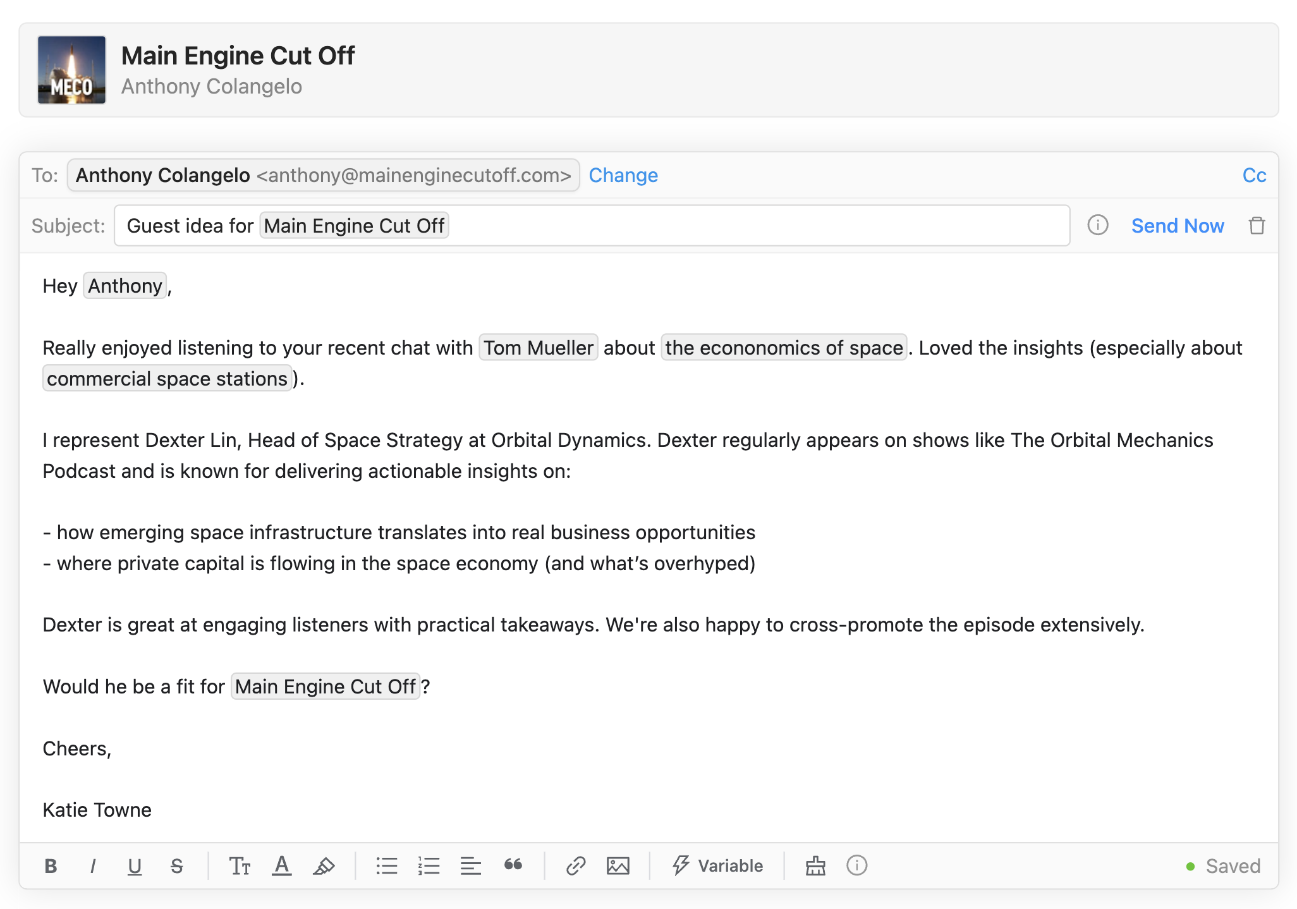Insert a bulleted list

tap(387, 865)
